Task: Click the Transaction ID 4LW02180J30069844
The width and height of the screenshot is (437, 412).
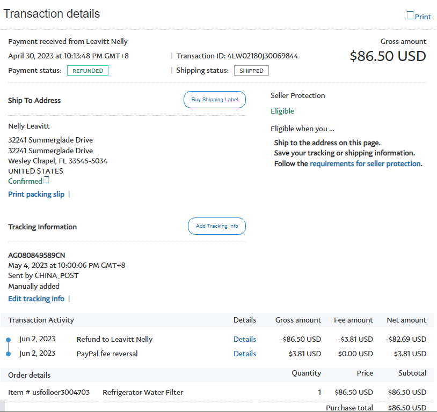Action: 263,56
